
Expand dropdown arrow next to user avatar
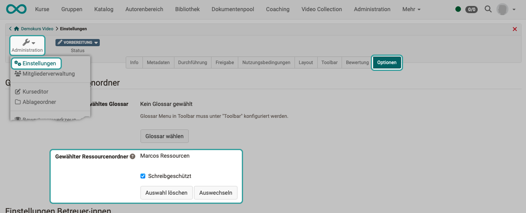coord(514,10)
